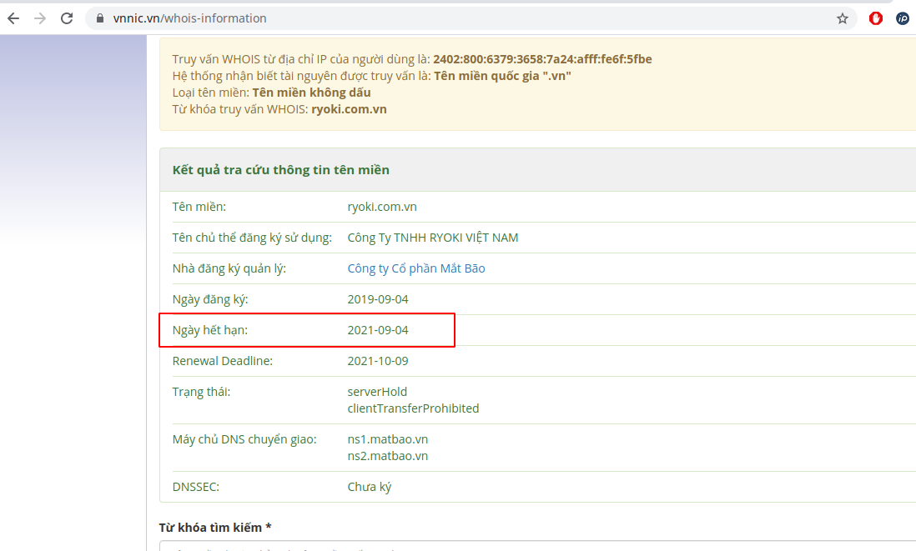Go back using the browser back arrow
916x551 pixels.
[13, 18]
